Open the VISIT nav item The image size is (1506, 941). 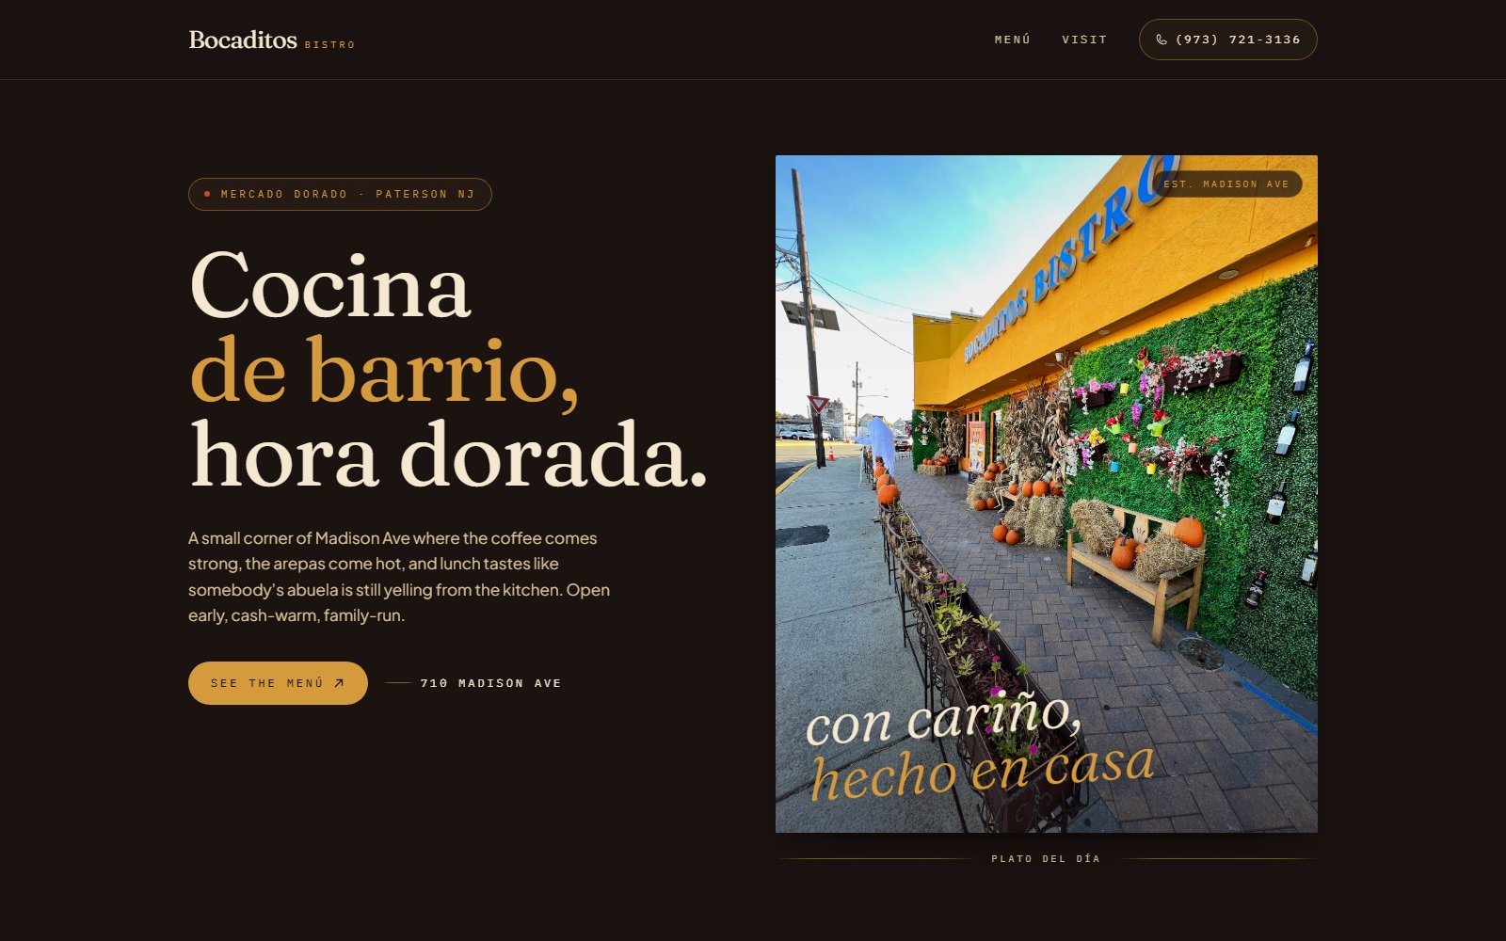1084,40
